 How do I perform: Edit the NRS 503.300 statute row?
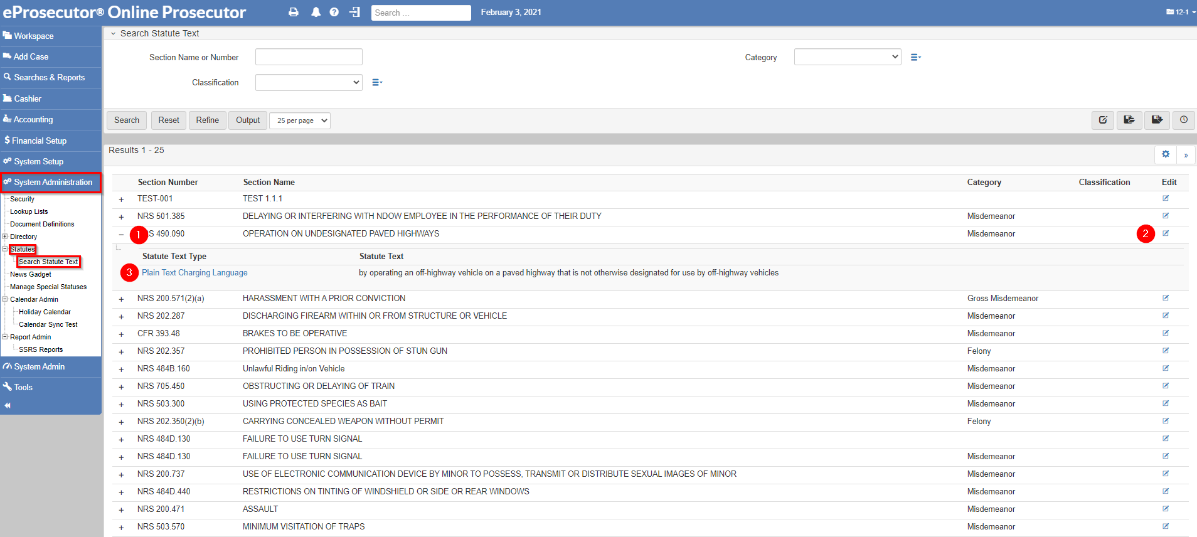pyautogui.click(x=1166, y=403)
